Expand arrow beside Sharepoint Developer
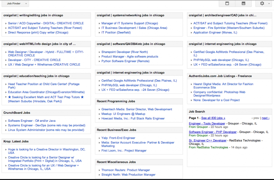The height and width of the screenshot is (180, 274). click(99, 52)
